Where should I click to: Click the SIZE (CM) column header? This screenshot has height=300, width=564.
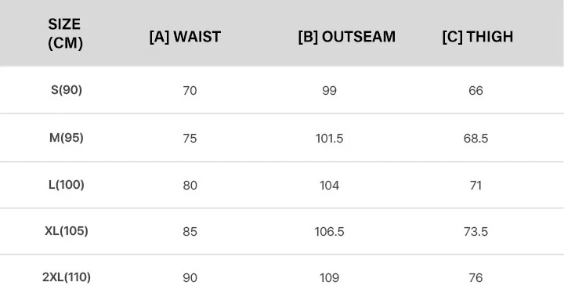[x=66, y=34]
